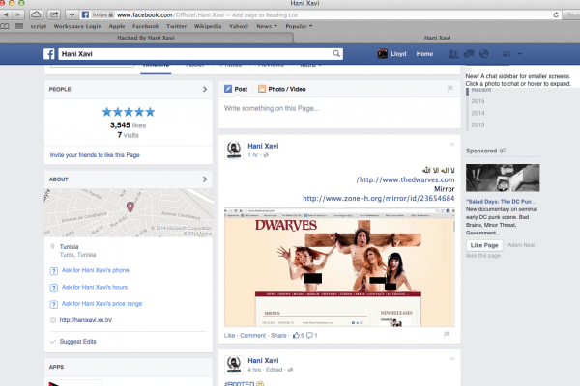Click the like thumbs-up count icon
The height and width of the screenshot is (386, 580).
click(299, 335)
